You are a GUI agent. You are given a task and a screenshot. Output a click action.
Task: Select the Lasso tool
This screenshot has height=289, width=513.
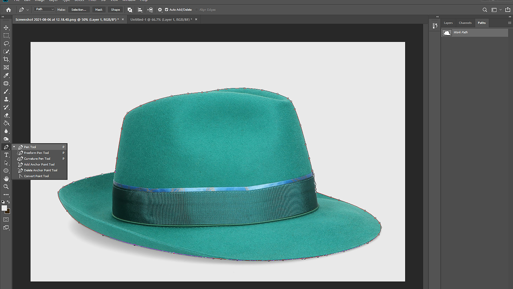(6, 44)
